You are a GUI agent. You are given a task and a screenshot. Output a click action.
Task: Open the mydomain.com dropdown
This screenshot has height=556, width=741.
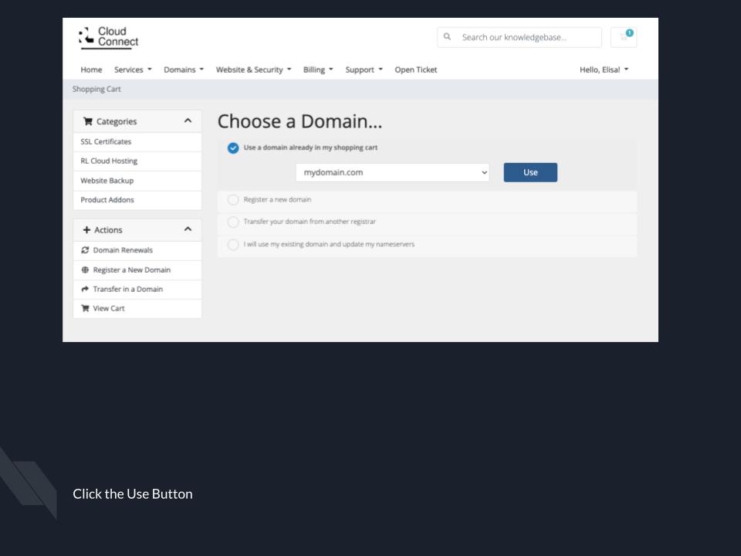coord(392,172)
